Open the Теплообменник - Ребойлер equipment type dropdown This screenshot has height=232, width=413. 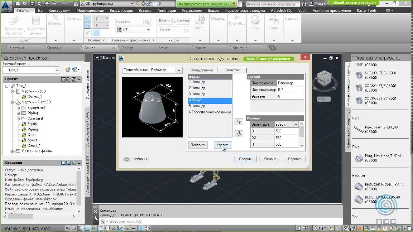179,70
